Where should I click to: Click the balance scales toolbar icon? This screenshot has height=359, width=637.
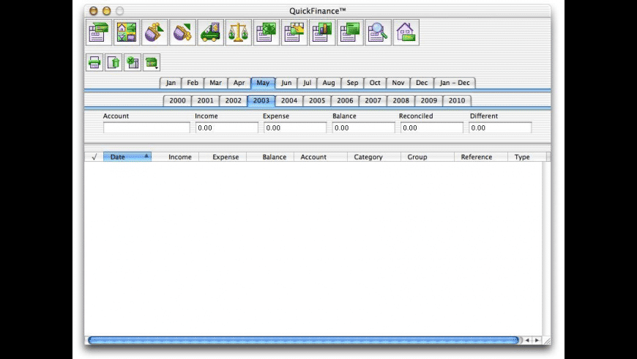pyautogui.click(x=238, y=33)
